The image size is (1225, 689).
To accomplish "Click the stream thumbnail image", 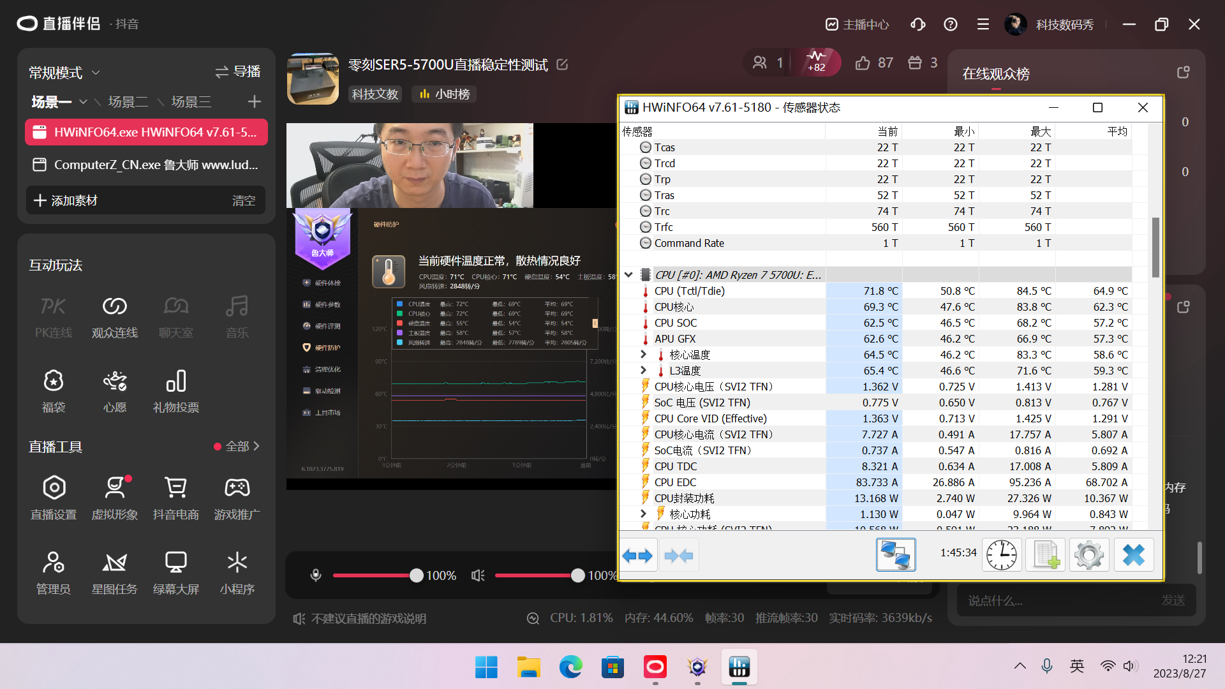I will pyautogui.click(x=313, y=78).
